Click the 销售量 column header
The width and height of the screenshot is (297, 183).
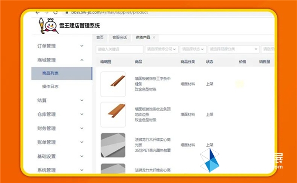coord(265,61)
